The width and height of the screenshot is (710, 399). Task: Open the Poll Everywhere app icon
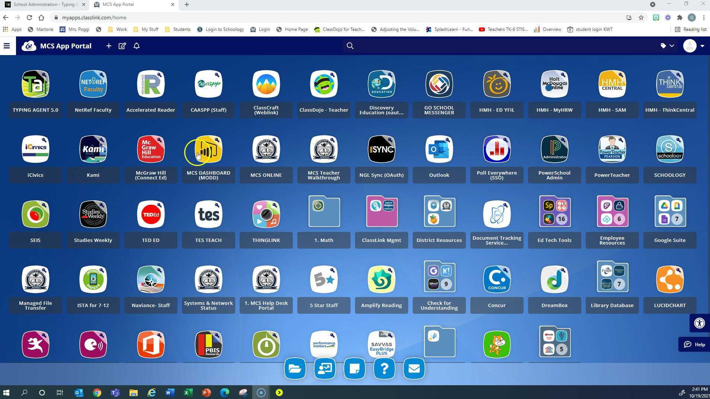coord(497,149)
